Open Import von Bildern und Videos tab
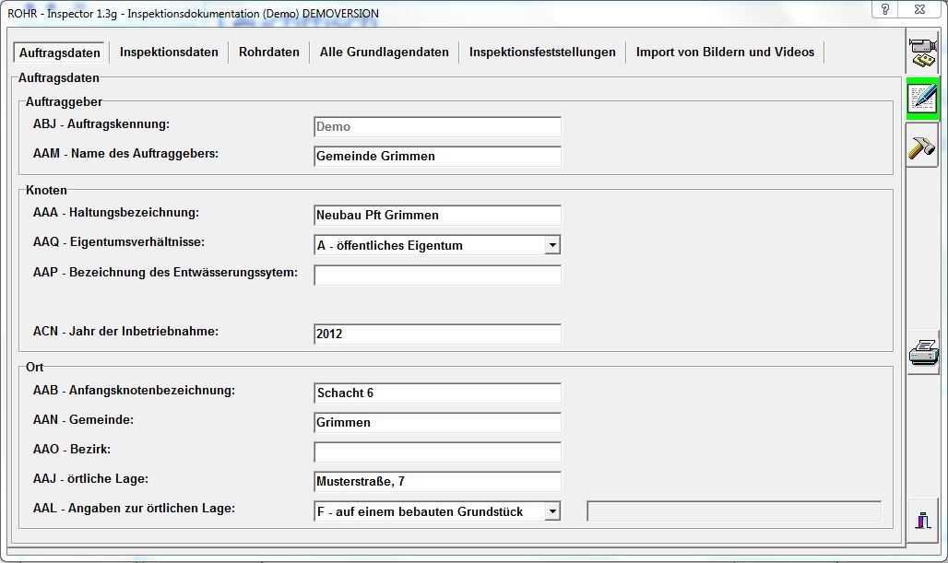The width and height of the screenshot is (948, 563). coord(725,53)
